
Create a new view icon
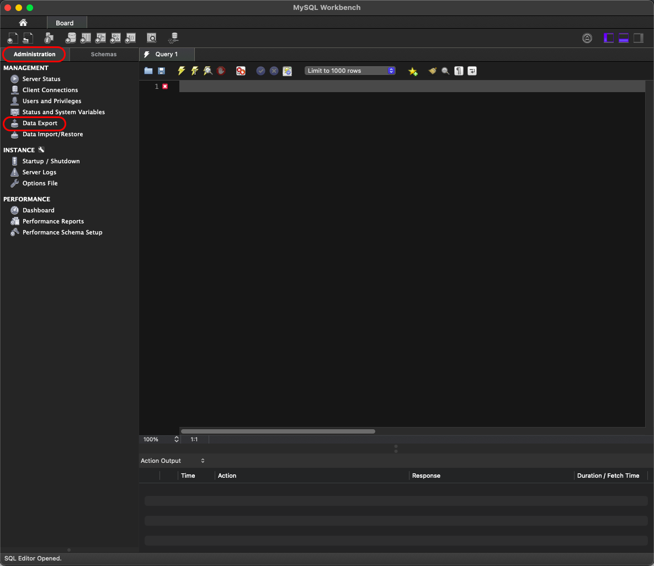point(100,38)
